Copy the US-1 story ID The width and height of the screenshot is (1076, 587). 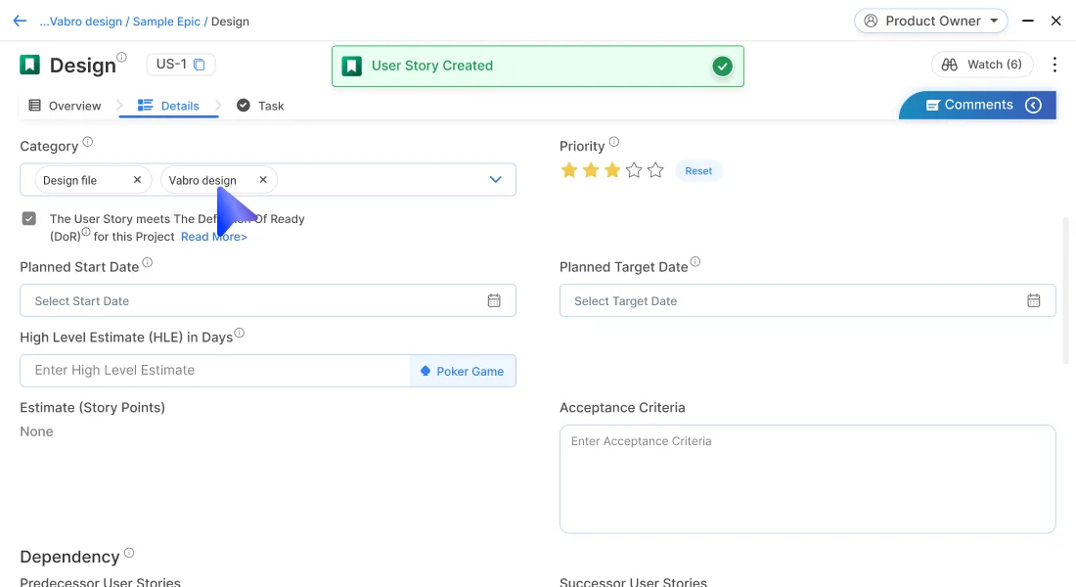pos(200,65)
